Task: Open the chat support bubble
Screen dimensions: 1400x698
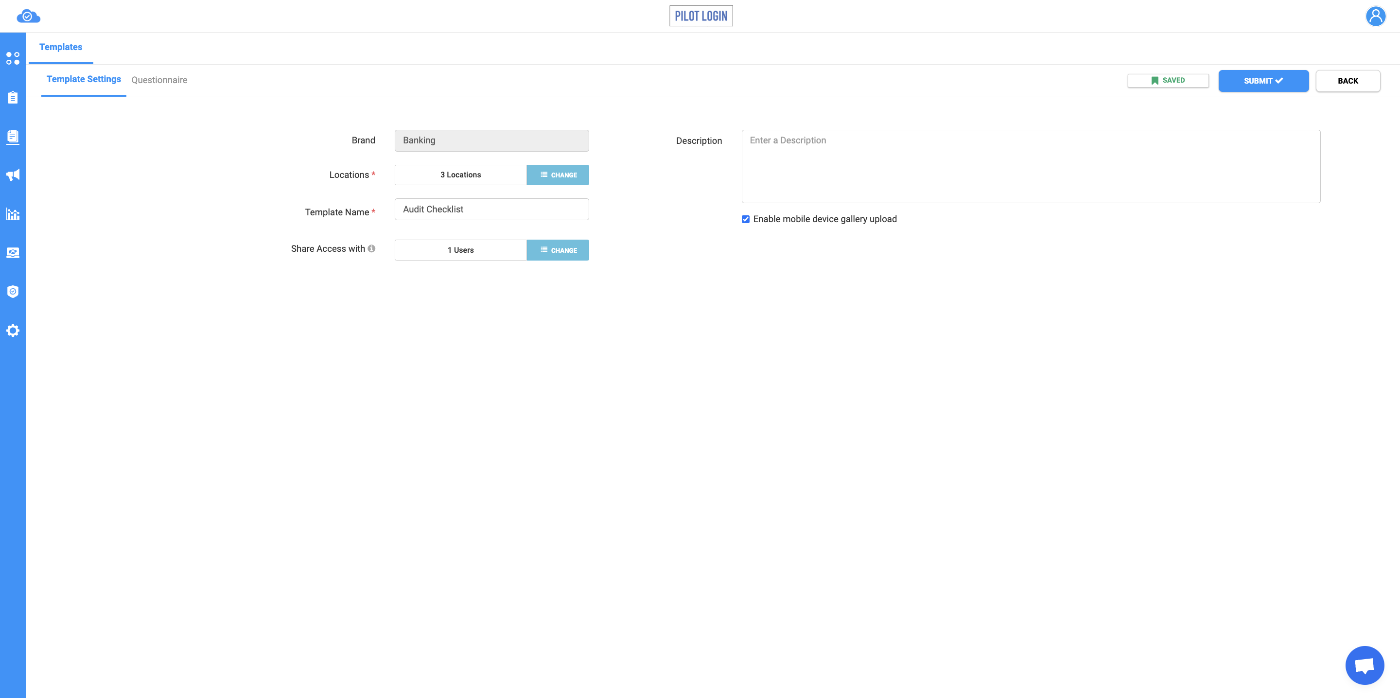Action: point(1364,665)
